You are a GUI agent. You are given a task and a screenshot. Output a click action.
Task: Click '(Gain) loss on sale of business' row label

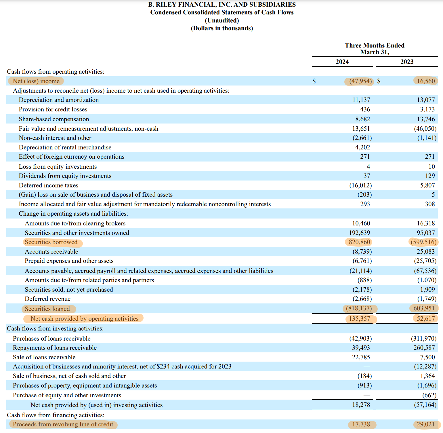tap(96, 195)
